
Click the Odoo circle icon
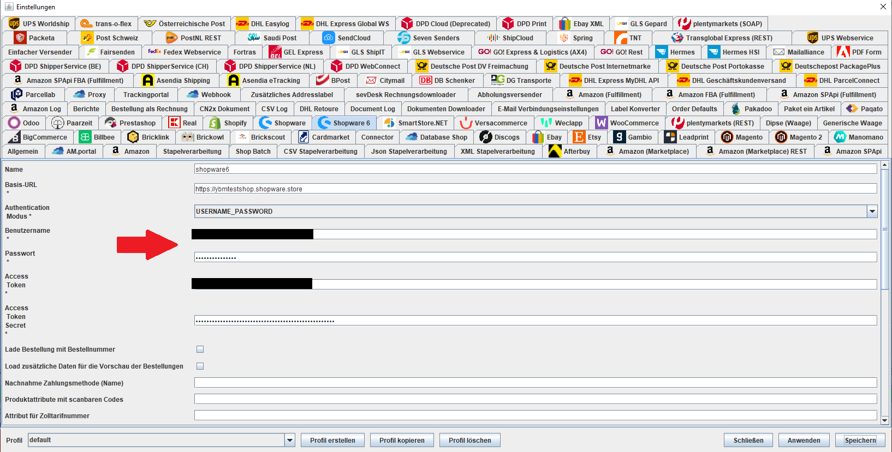14,123
